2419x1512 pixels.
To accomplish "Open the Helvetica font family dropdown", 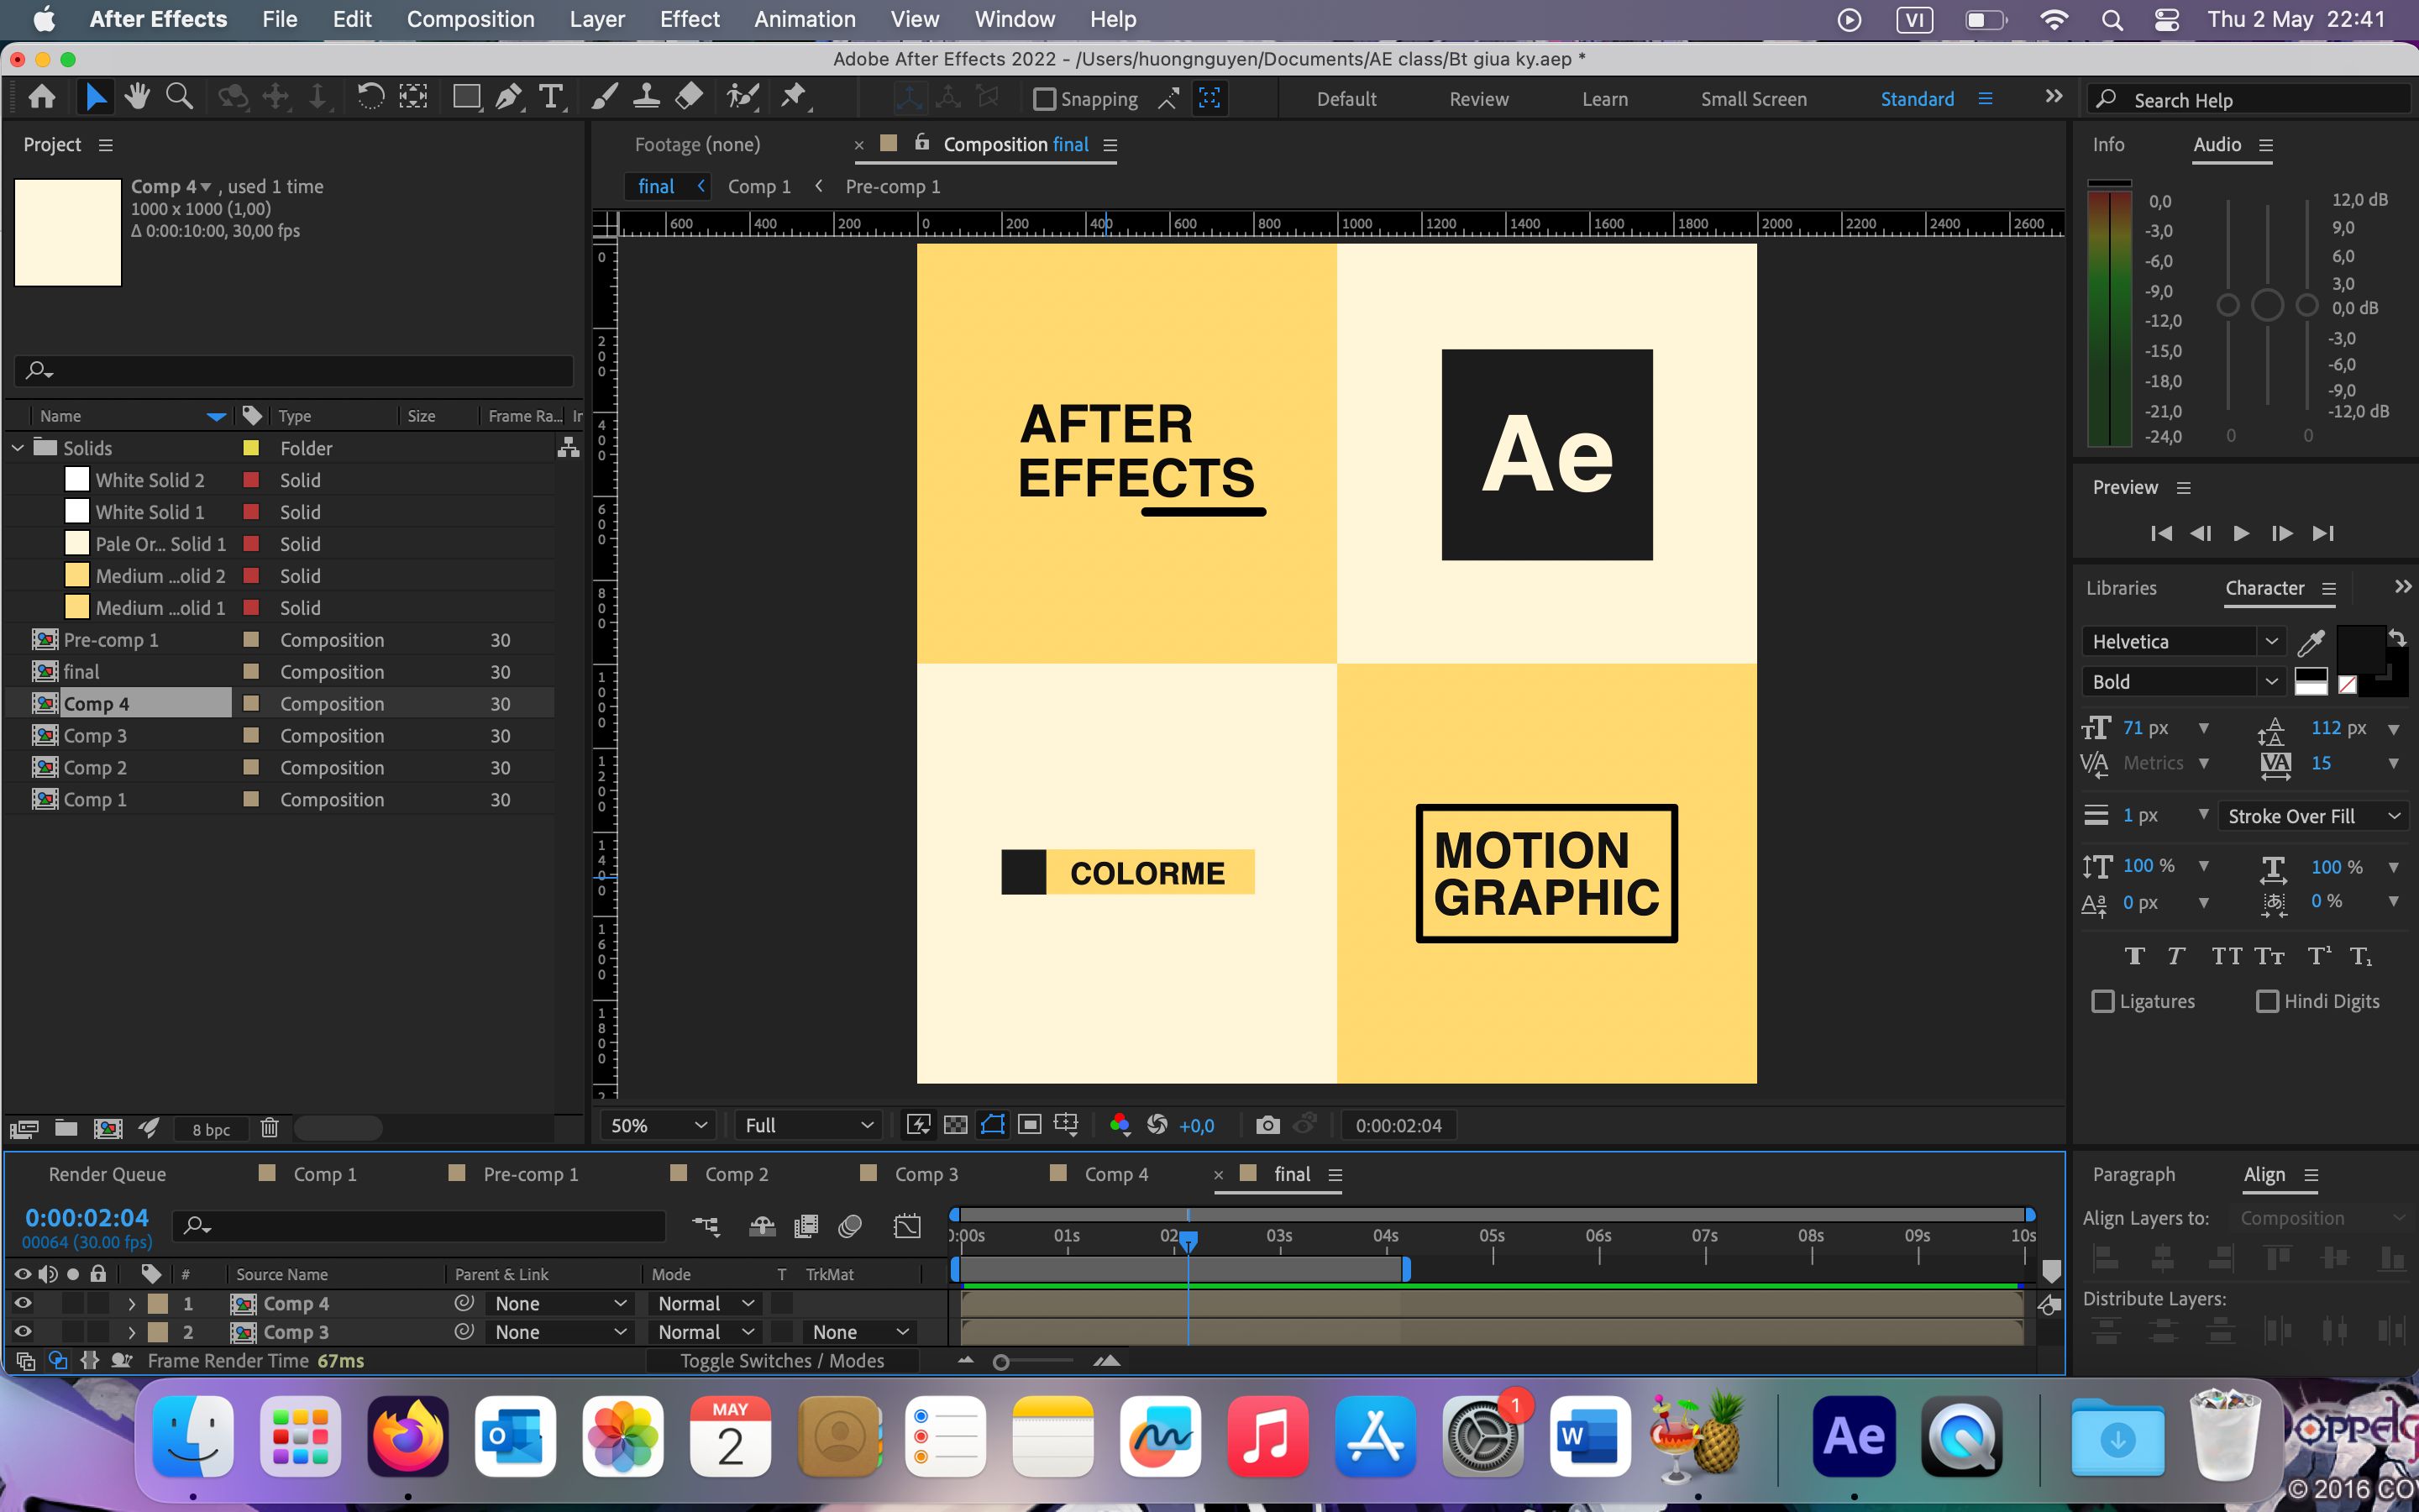I will tap(2182, 641).
